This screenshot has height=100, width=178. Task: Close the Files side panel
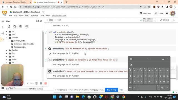41,21
